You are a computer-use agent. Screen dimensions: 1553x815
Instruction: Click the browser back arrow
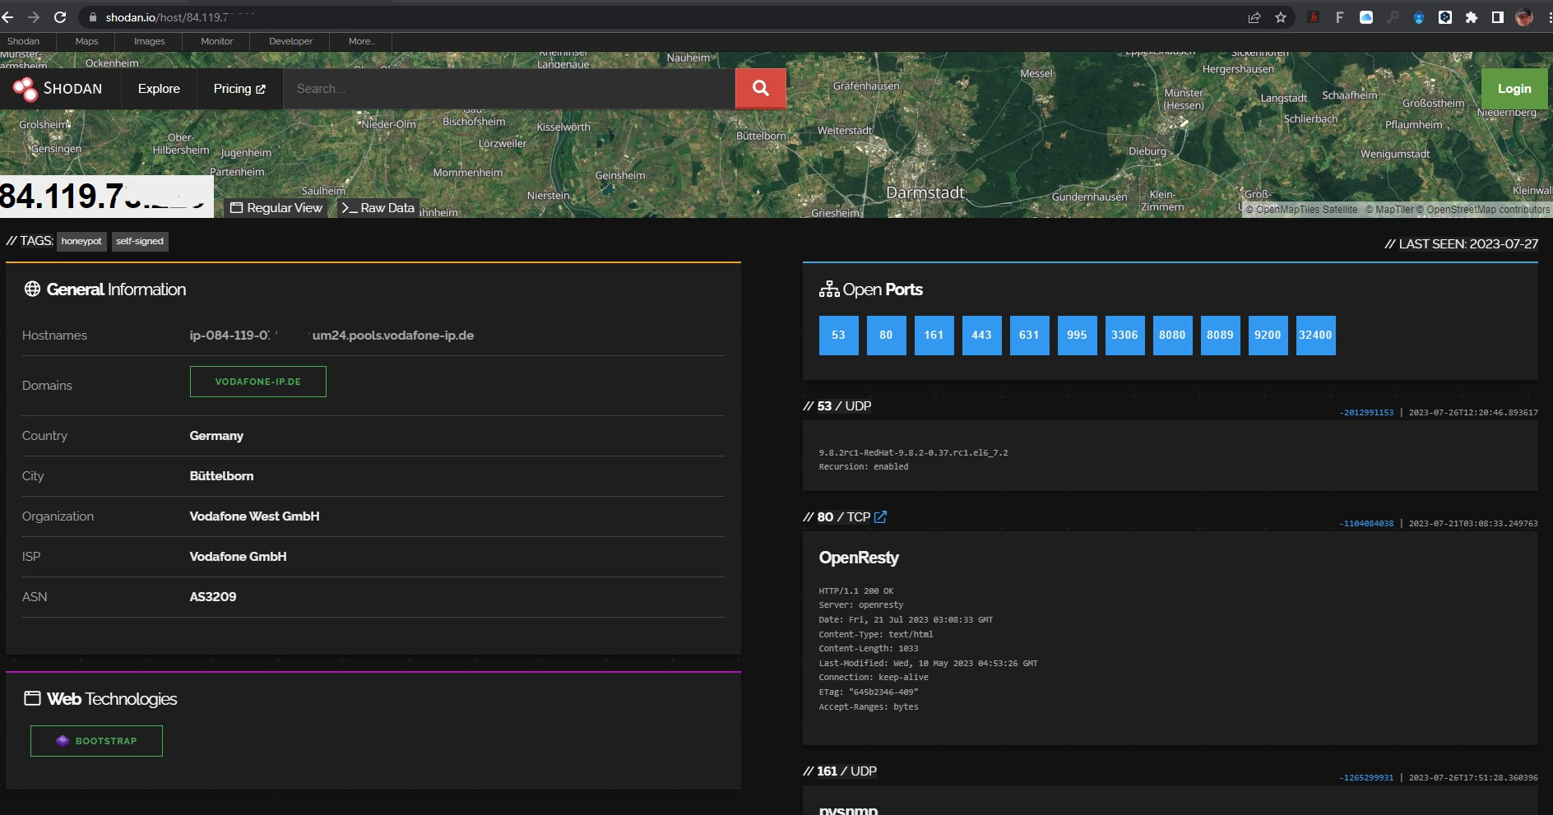pyautogui.click(x=7, y=17)
